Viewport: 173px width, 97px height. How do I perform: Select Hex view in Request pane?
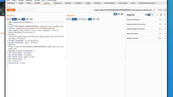pos(19,19)
